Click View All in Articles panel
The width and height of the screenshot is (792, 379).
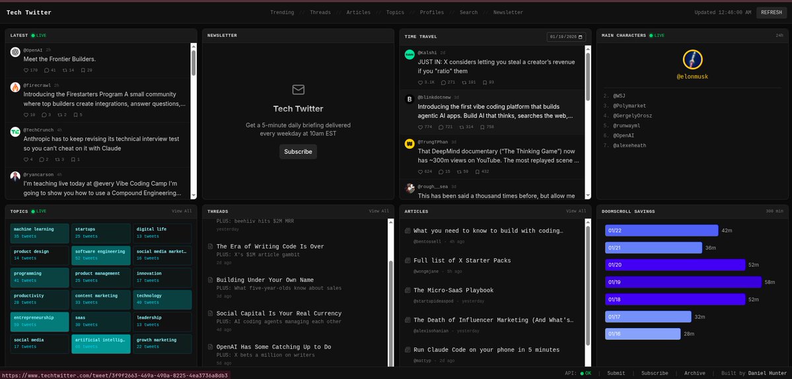(x=576, y=211)
